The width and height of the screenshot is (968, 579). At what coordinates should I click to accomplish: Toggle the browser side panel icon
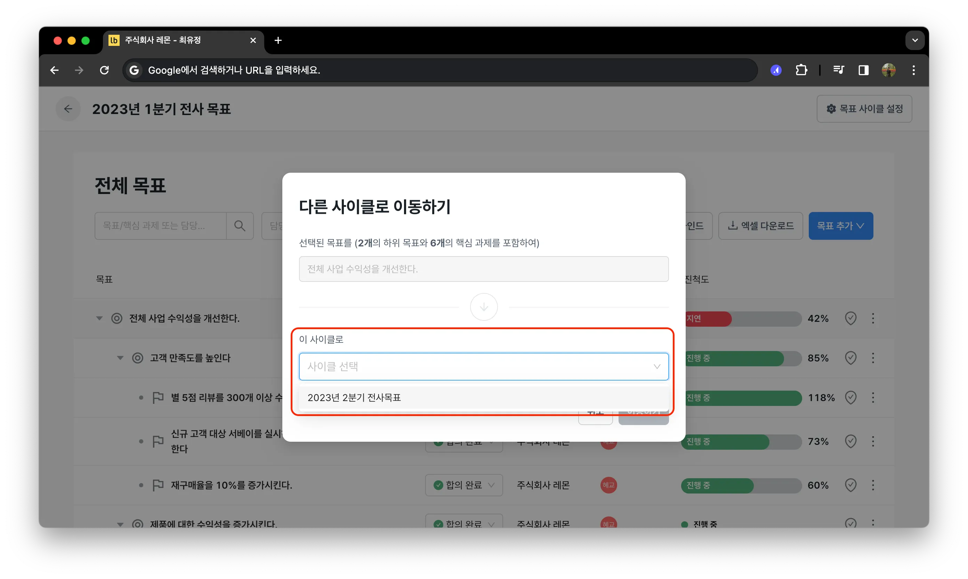click(x=863, y=70)
